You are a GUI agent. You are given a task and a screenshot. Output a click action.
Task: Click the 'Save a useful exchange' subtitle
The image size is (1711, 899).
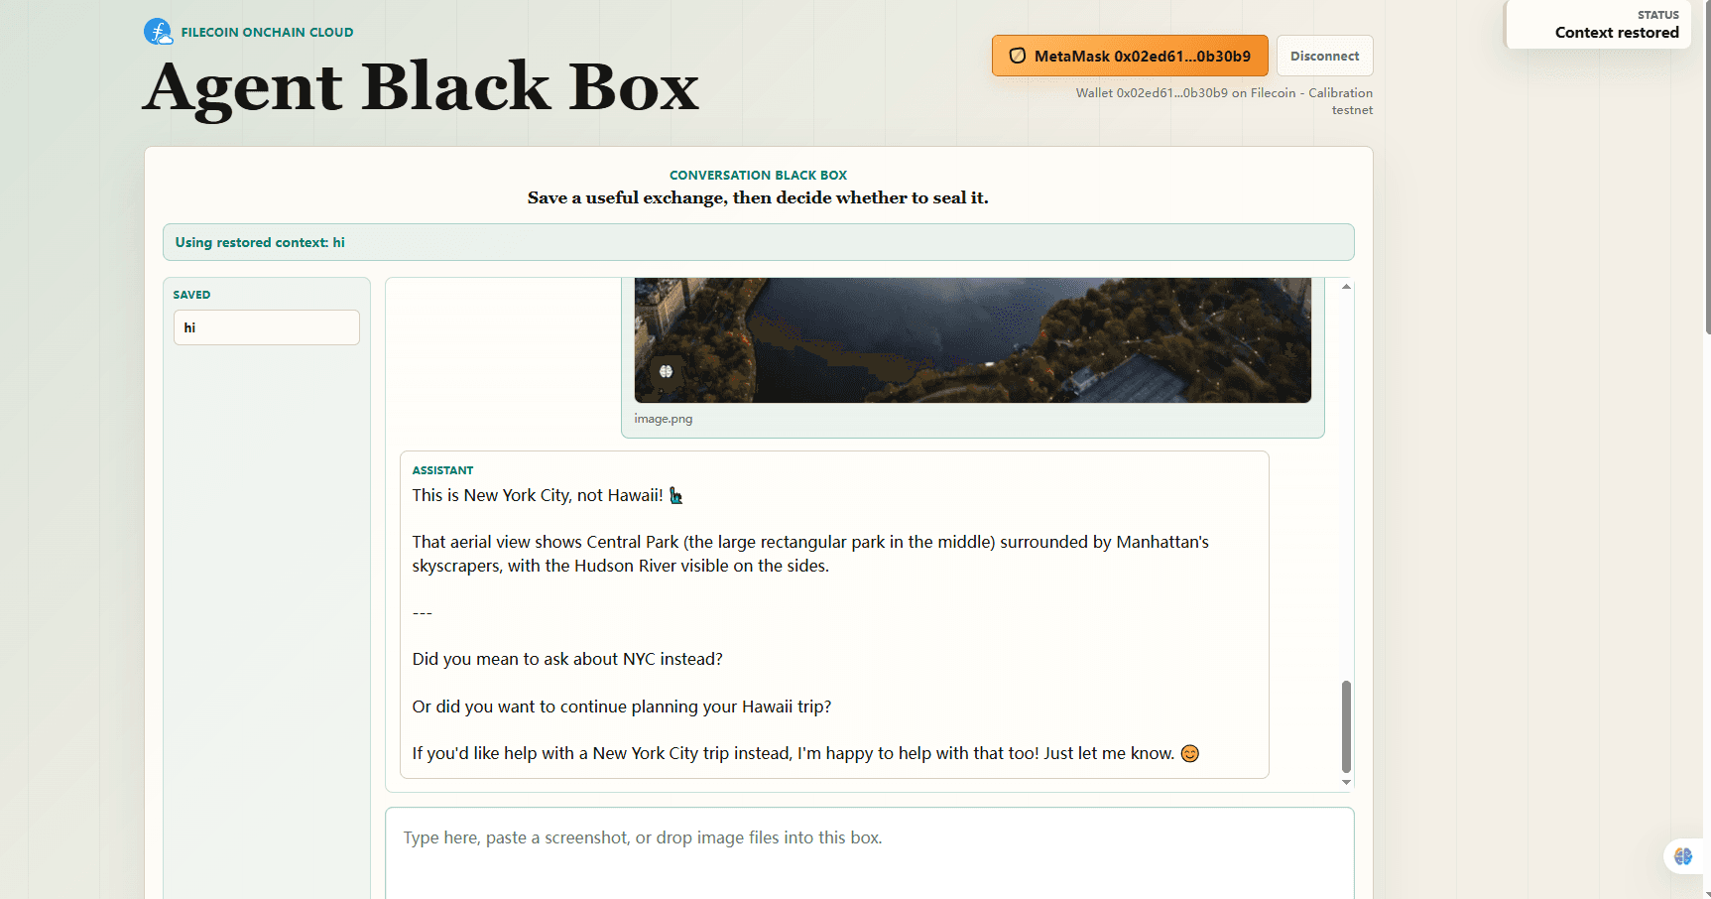pos(758,197)
